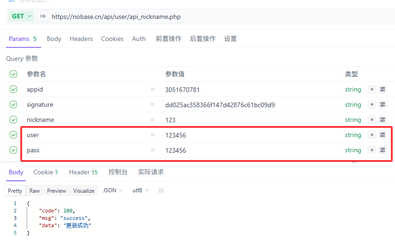Switch to the Headers request tab
Image resolution: width=395 pixels, height=241 pixels.
81,39
